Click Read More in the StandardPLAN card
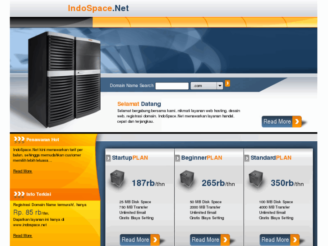This screenshot has width=328, height=246. click(x=279, y=240)
